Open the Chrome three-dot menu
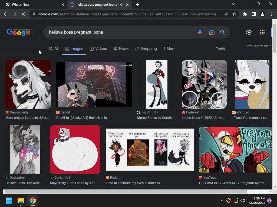 tap(271, 14)
